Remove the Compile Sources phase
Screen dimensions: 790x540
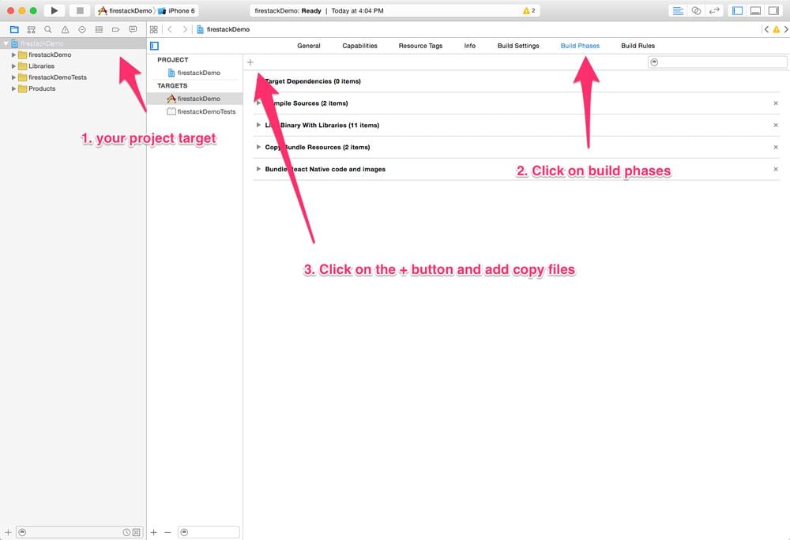point(776,103)
